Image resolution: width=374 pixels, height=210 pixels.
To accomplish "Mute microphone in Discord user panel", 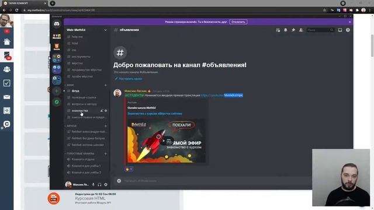I will tap(93, 184).
